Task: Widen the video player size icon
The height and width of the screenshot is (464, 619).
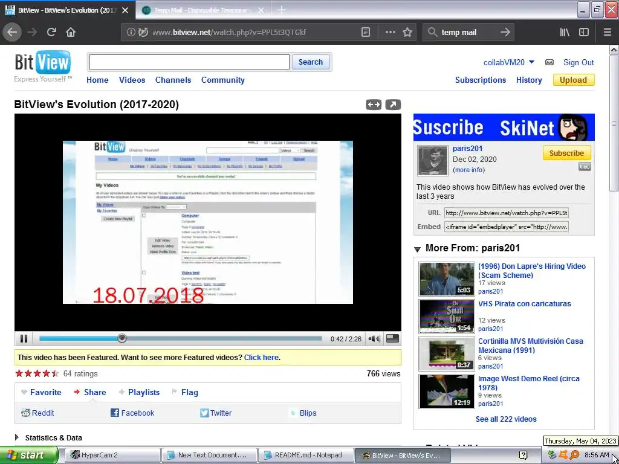Action: coord(374,105)
